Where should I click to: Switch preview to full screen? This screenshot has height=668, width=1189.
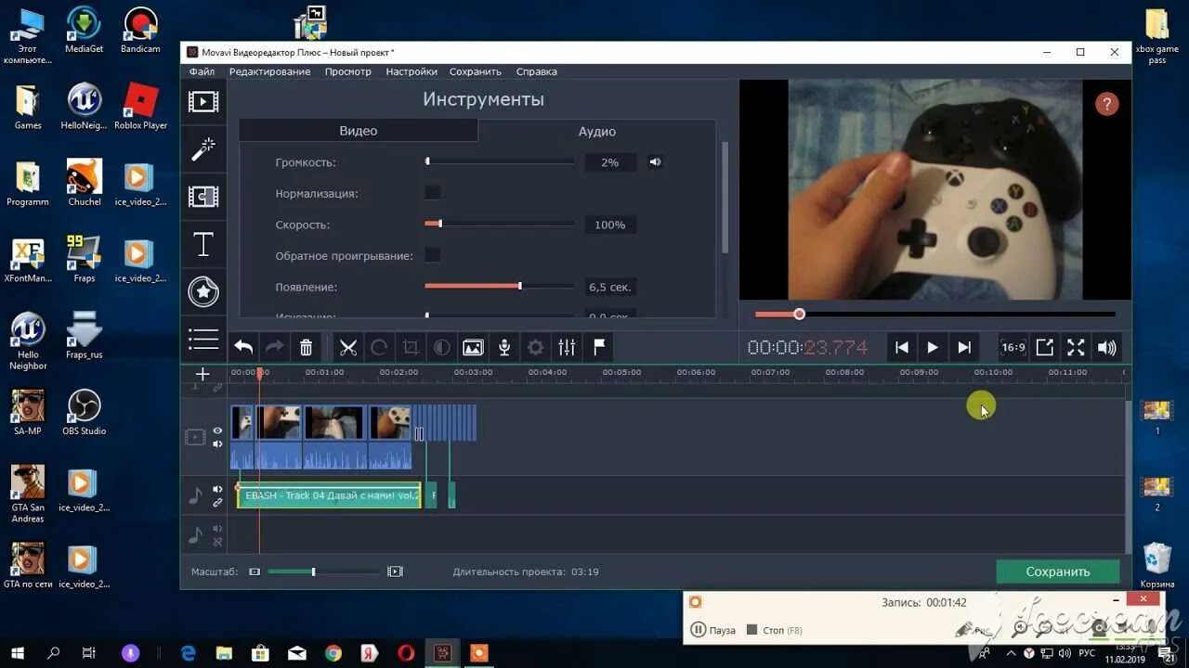point(1076,347)
